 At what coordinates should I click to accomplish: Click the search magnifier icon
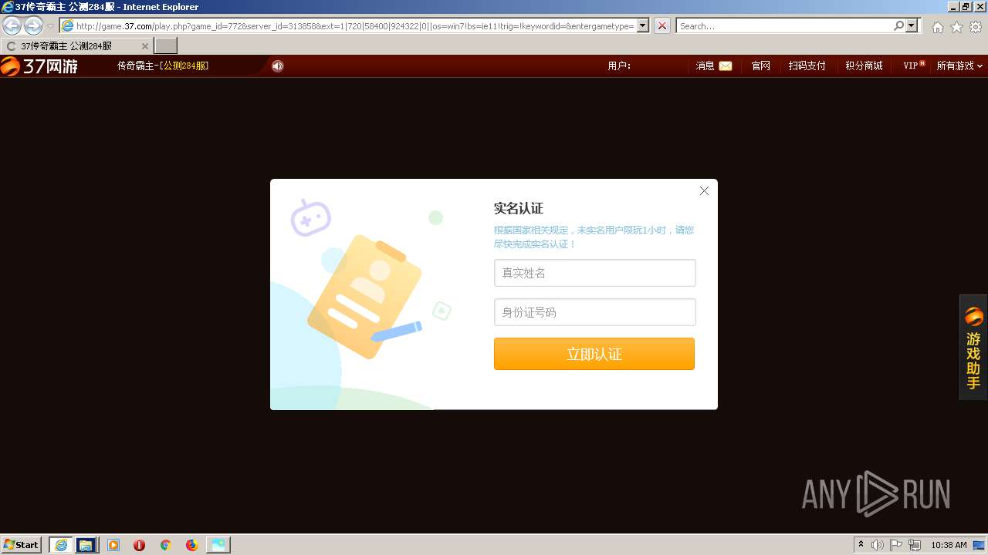tap(898, 26)
